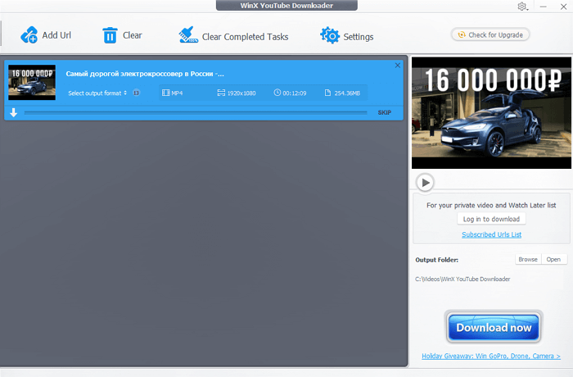
Task: Click the format count badge beside output format
Action: [136, 93]
